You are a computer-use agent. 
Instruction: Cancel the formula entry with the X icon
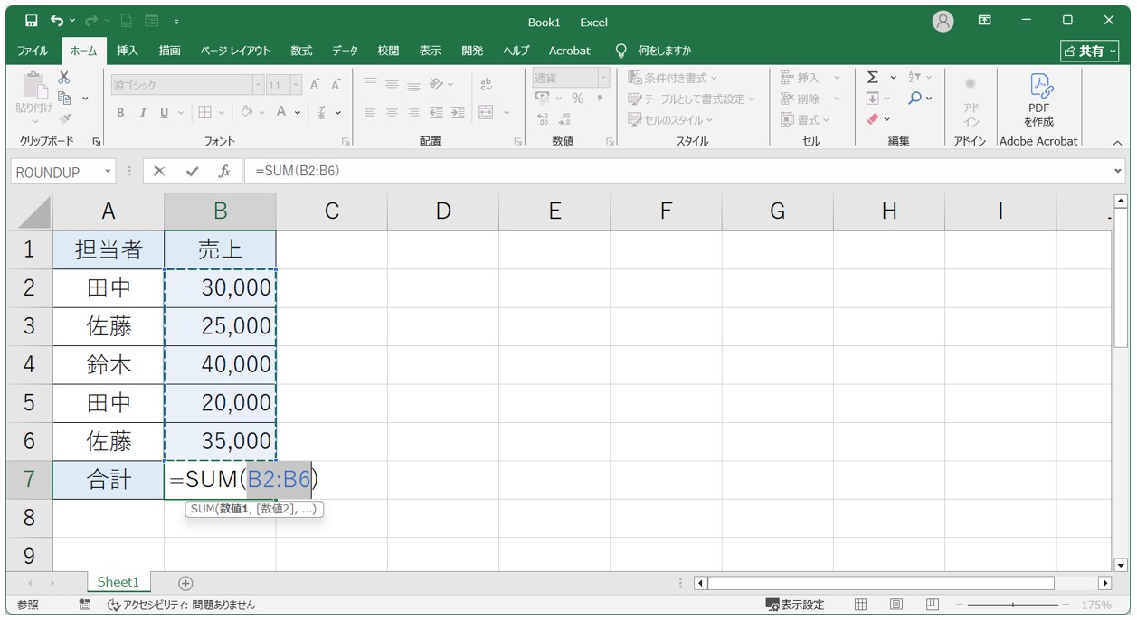click(x=159, y=171)
